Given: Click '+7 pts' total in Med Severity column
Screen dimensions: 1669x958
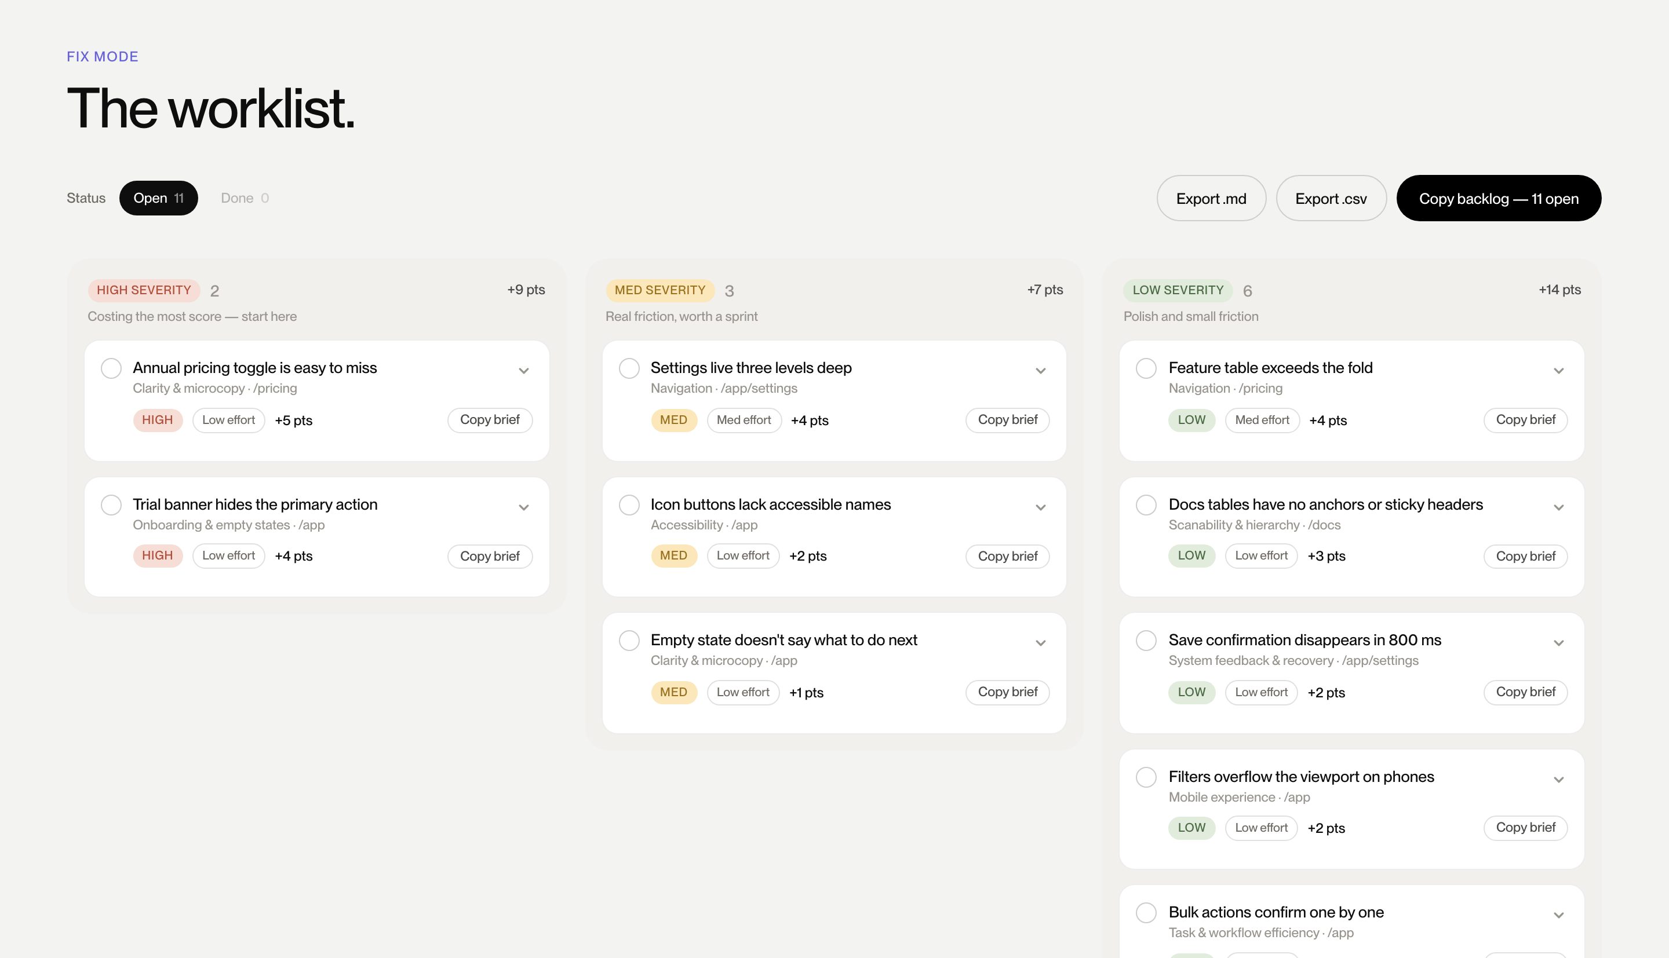Looking at the screenshot, I should pos(1045,290).
